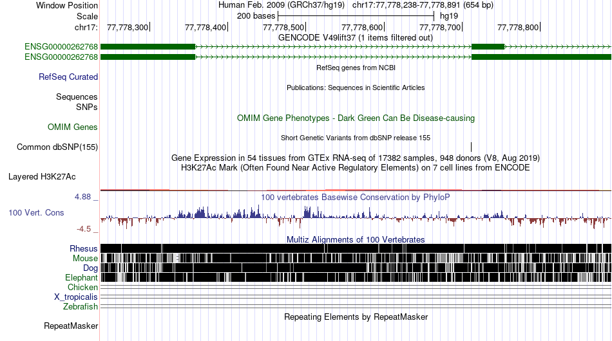Click the Layered H3K27Ac track label
The image size is (612, 341).
point(42,176)
